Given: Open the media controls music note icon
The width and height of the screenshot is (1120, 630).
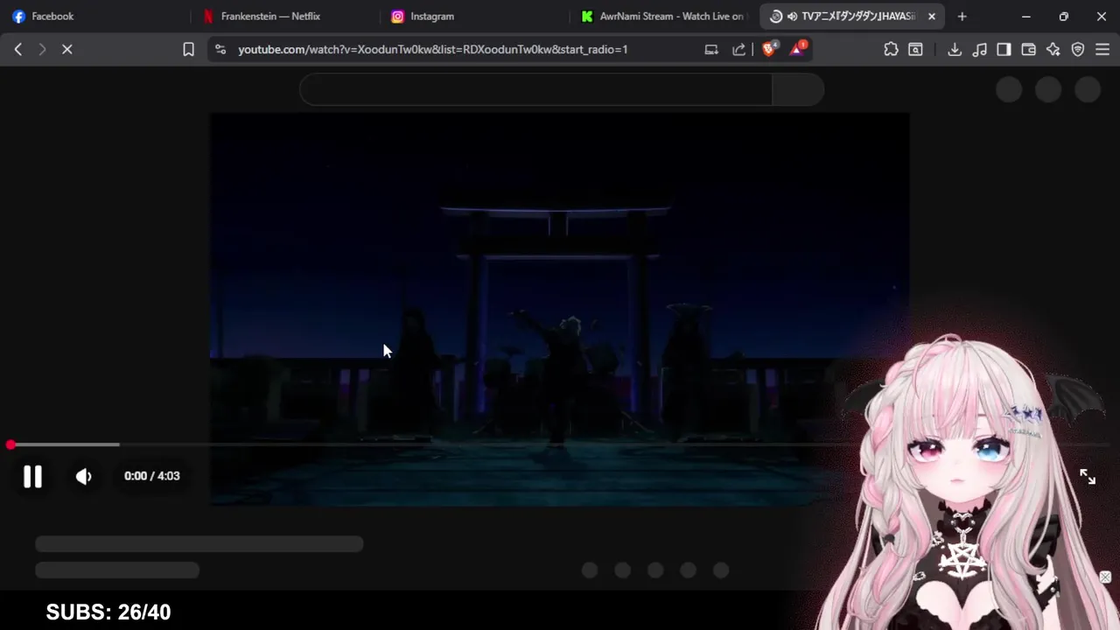Looking at the screenshot, I should pyautogui.click(x=979, y=50).
